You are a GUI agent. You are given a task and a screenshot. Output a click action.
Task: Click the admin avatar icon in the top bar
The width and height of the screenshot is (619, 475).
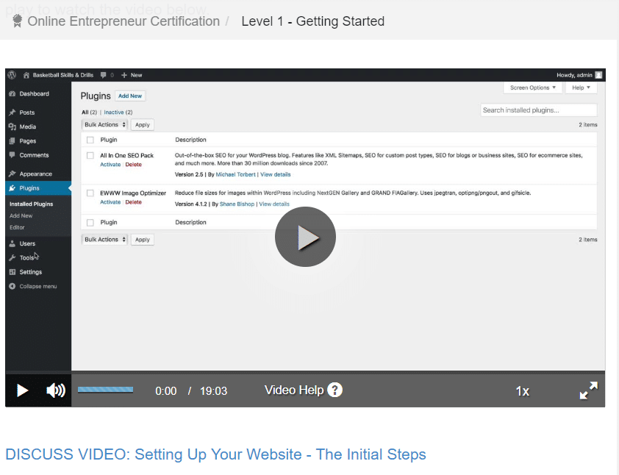(x=598, y=75)
